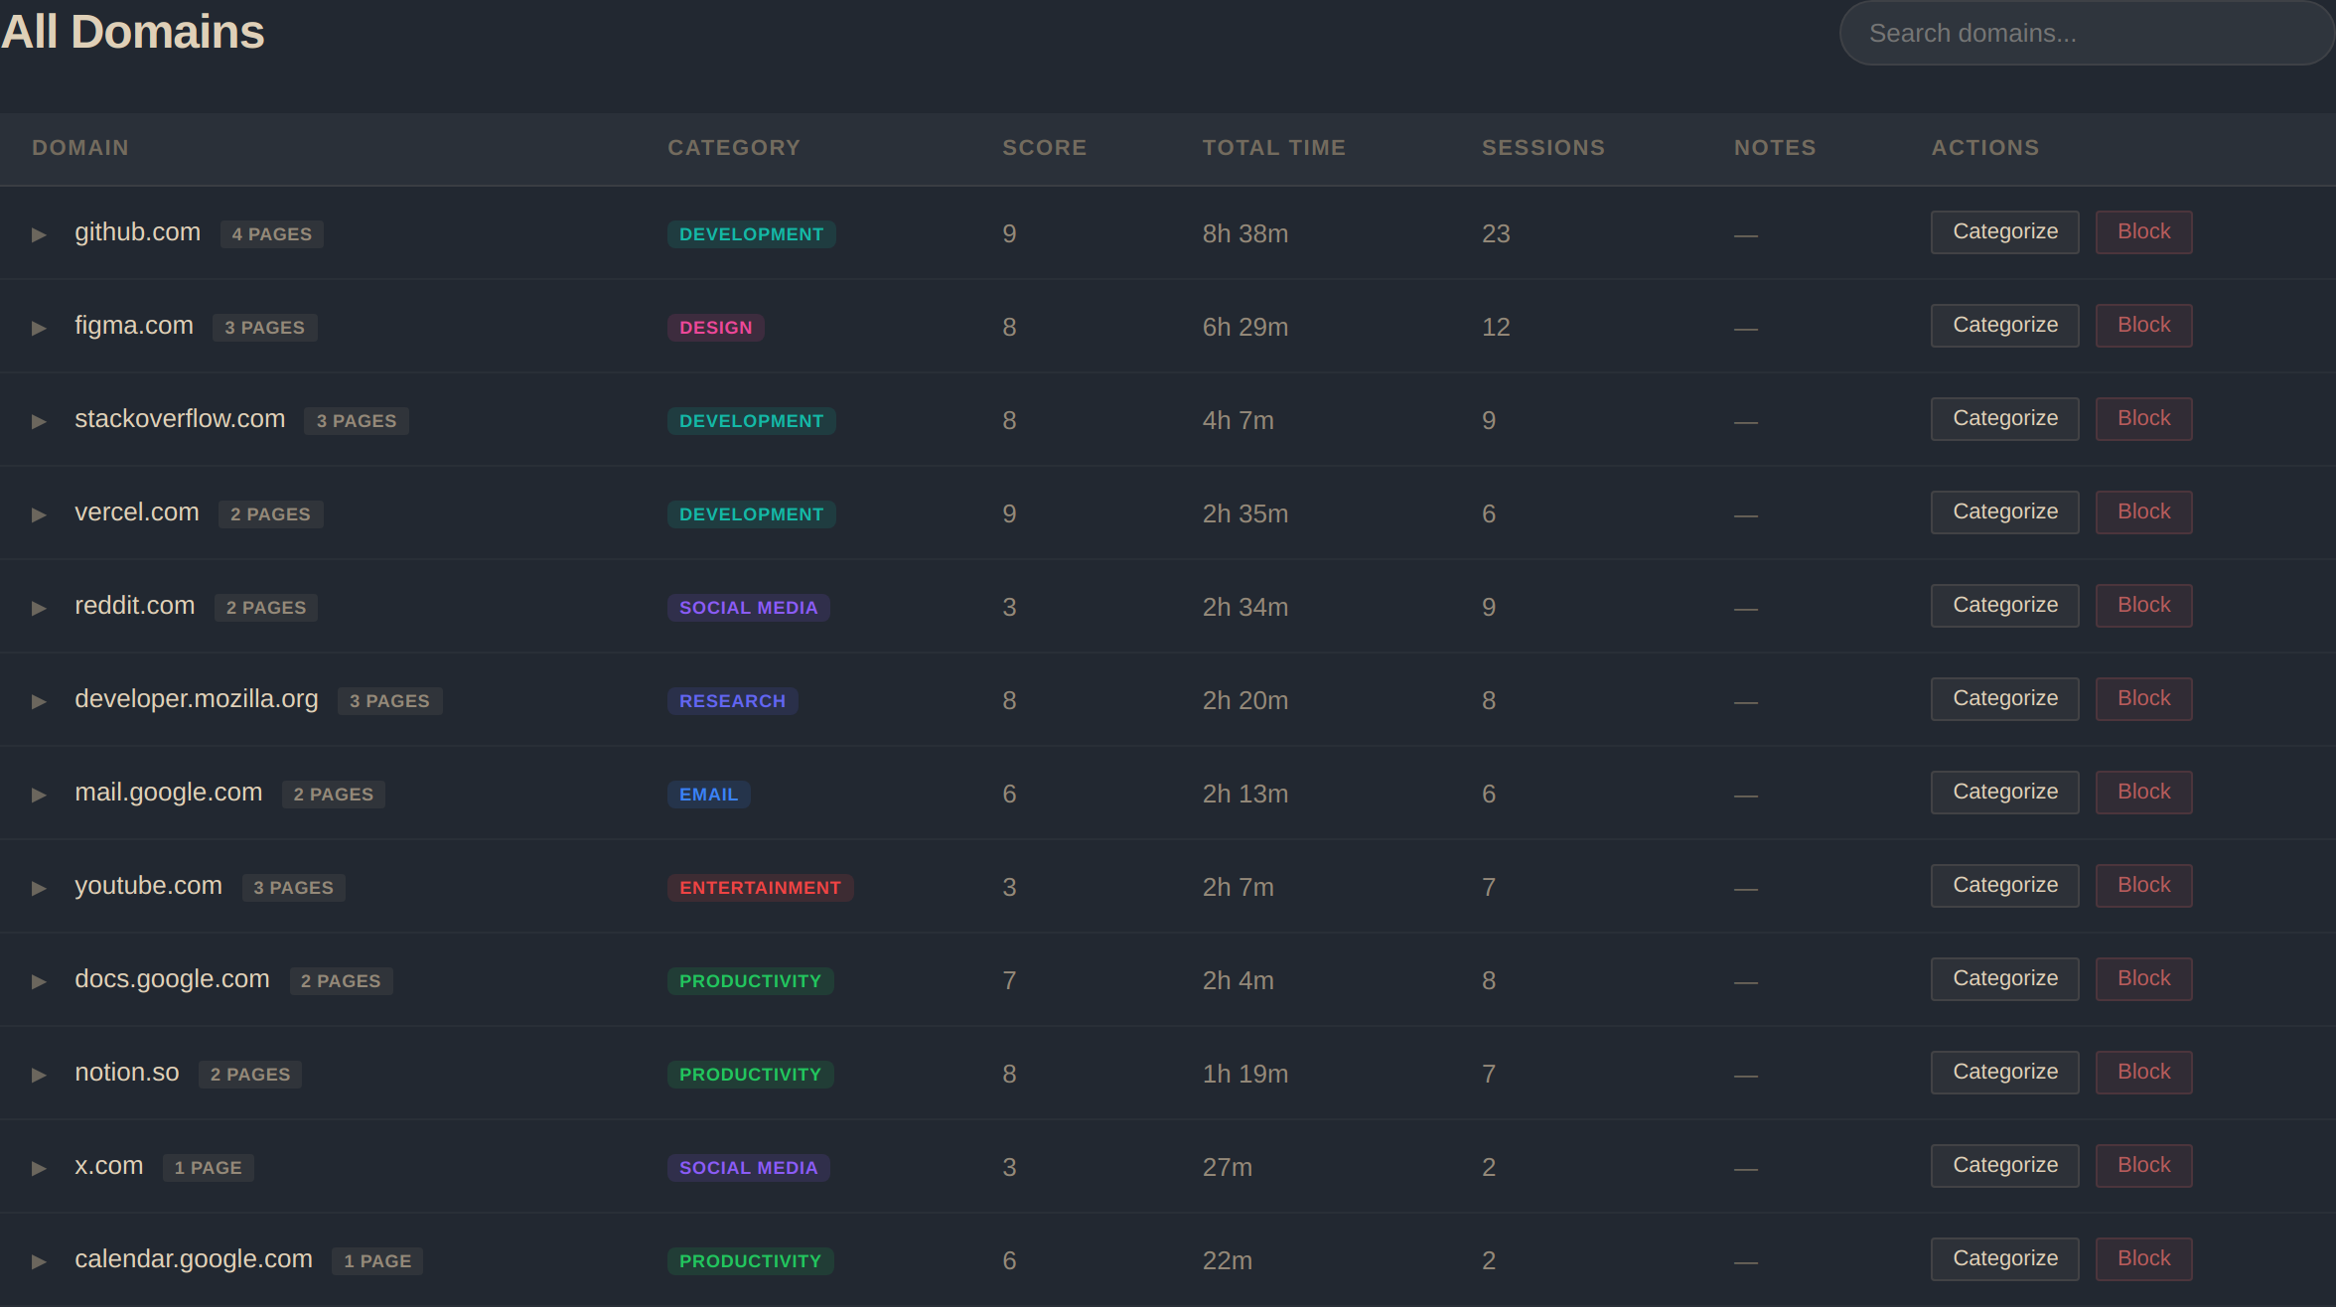2336x1307 pixels.
Task: Block github.com
Action: tap(2143, 231)
